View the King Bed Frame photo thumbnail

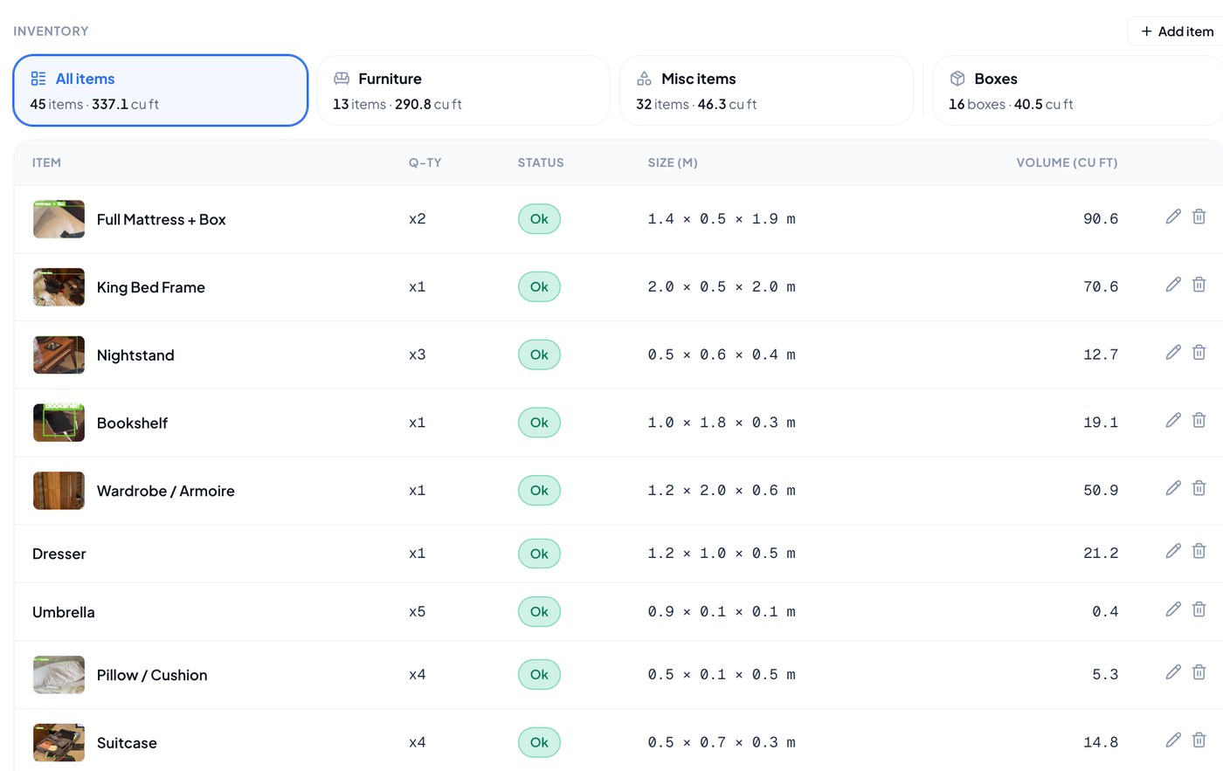coord(59,287)
